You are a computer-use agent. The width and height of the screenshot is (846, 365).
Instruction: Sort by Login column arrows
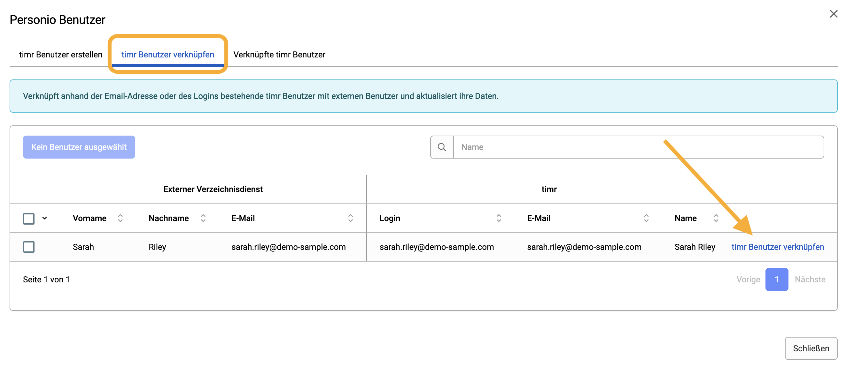(x=499, y=218)
